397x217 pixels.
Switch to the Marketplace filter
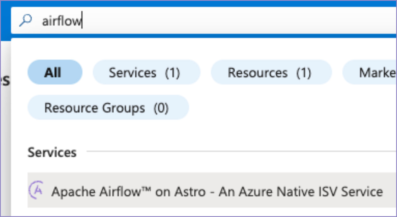(x=374, y=72)
